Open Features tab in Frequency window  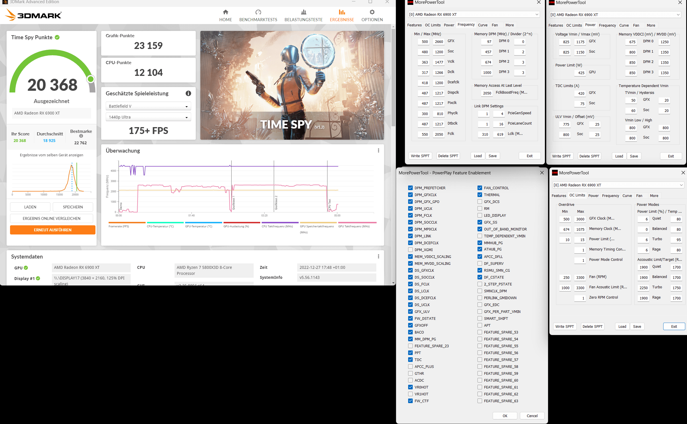click(x=414, y=25)
